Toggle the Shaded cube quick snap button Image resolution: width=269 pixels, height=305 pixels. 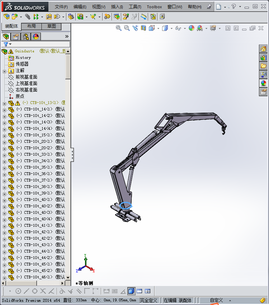(131, 291)
